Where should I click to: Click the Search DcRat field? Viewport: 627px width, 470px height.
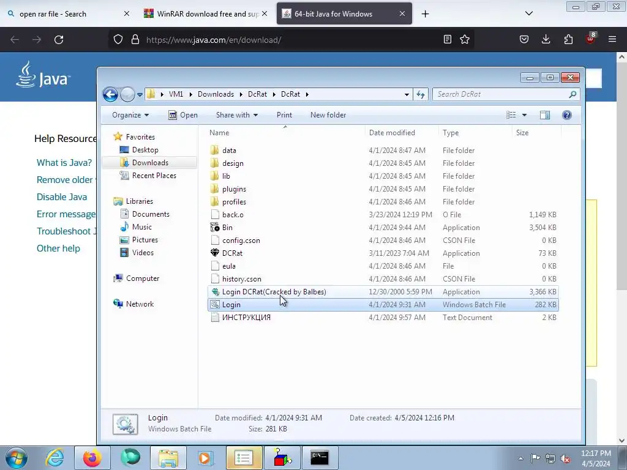pos(506,94)
